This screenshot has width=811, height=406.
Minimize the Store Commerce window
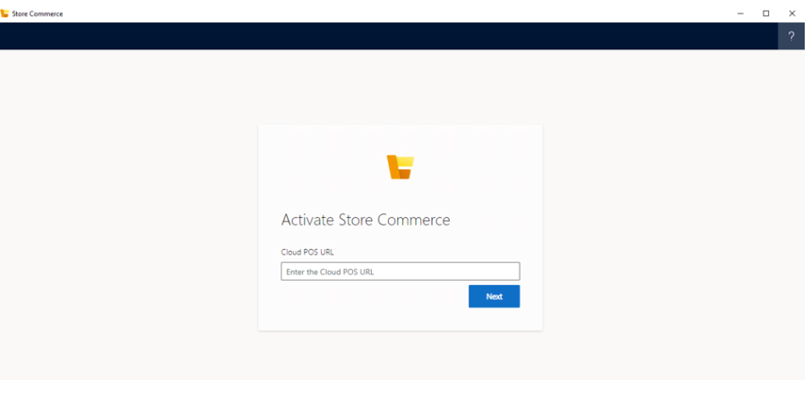(740, 13)
